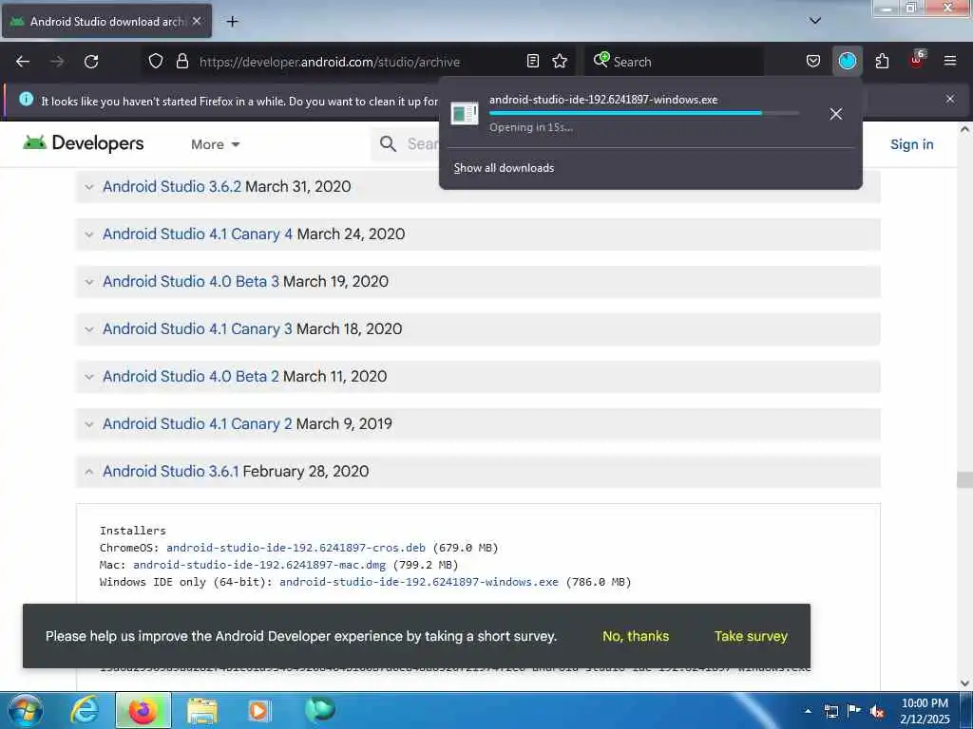Viewport: 973px width, 729px height.
Task: Open the downloads toolbar button
Action: pos(847,61)
